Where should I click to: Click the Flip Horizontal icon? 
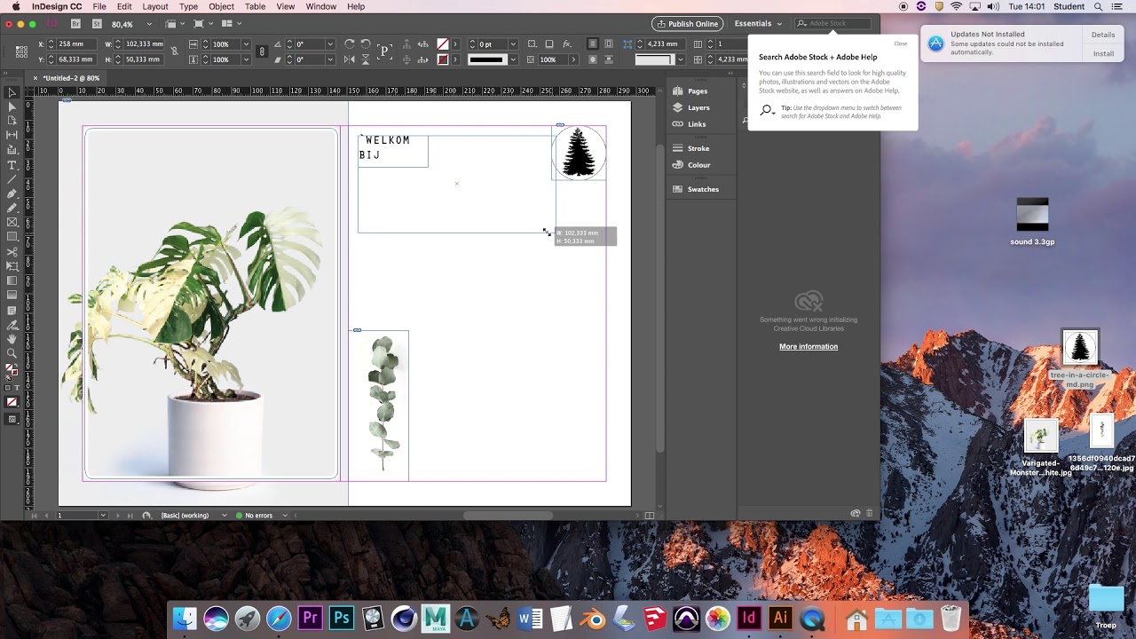[x=349, y=59]
